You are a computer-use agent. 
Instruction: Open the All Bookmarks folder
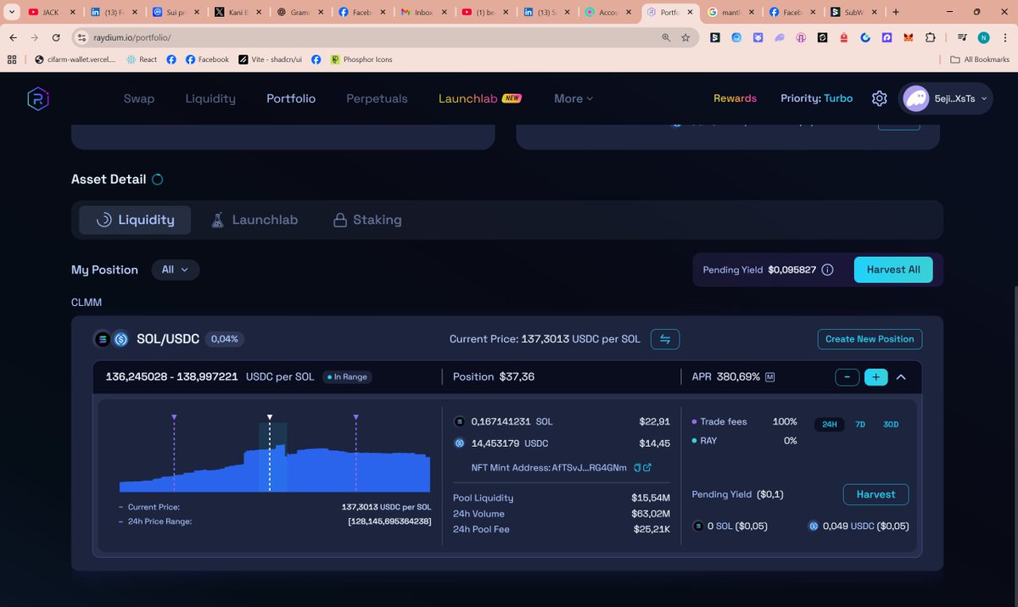[x=980, y=59]
